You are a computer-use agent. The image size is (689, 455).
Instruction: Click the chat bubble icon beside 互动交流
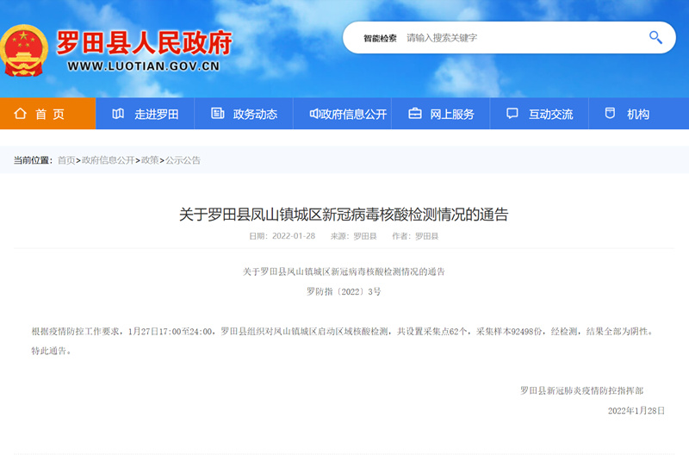pyautogui.click(x=512, y=114)
